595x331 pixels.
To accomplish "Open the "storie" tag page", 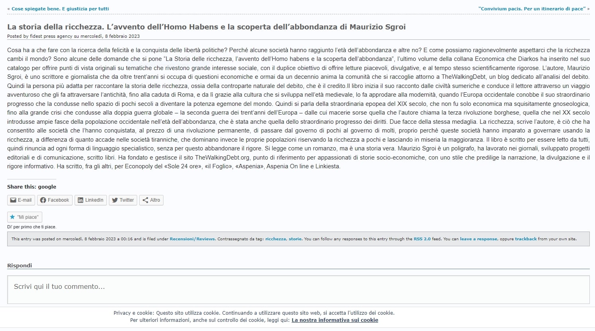I will tap(295, 239).
